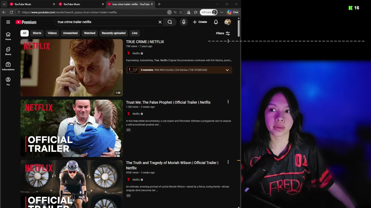The height and width of the screenshot is (208, 371).
Task: Open the favorites list icon
Action: [x=196, y=12]
